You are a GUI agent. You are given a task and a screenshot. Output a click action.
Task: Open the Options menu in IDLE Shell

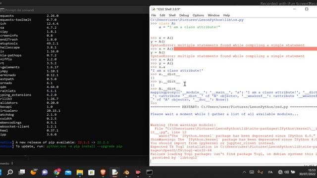pyautogui.click(x=198, y=15)
